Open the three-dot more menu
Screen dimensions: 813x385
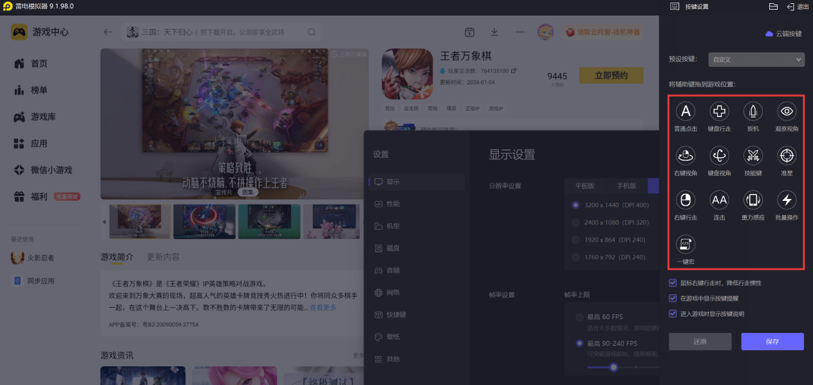[x=519, y=32]
